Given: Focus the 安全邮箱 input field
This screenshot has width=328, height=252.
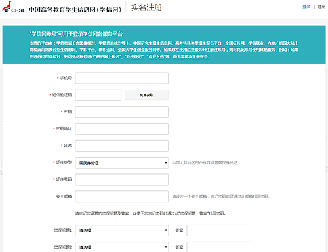Looking at the screenshot, I should point(122,196).
